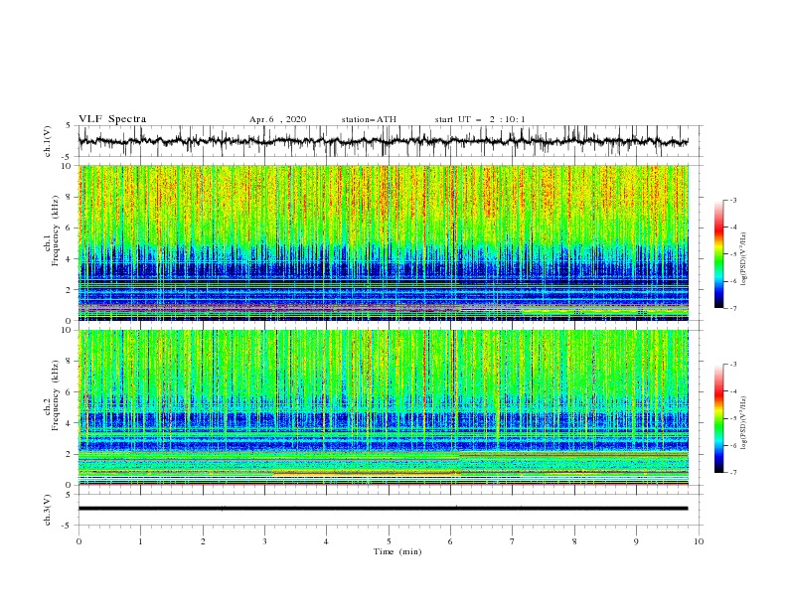
Task: Click the ch.2 spectrogram panel
Action: (x=383, y=407)
